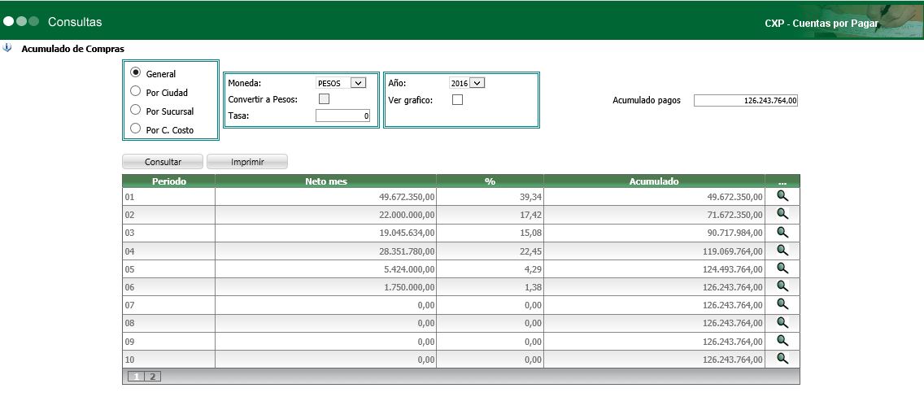Click the Acumulado pagos value field
This screenshot has width=924, height=410.
[746, 101]
